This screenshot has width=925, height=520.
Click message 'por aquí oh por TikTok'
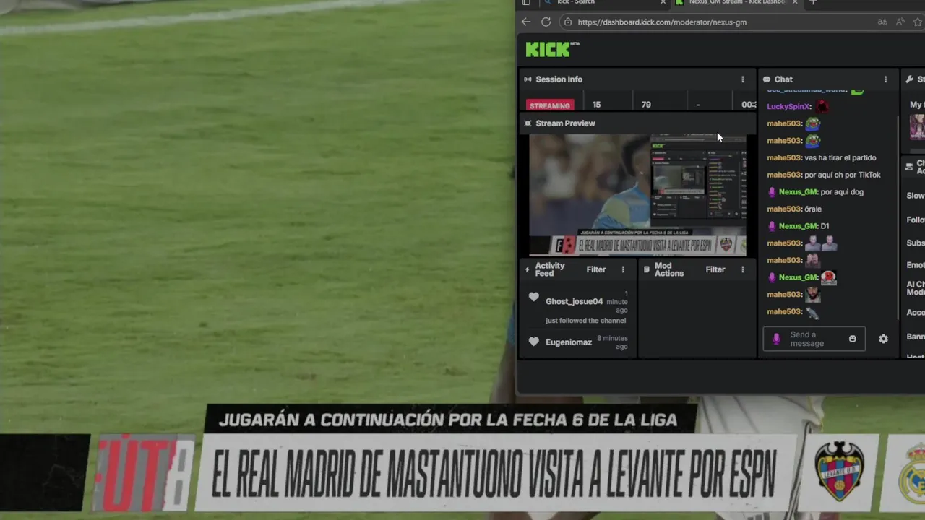(843, 175)
